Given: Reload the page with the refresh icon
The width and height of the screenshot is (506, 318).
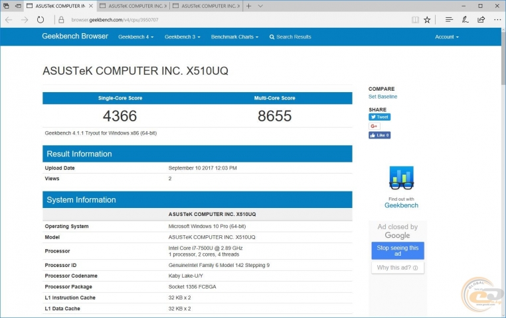Looking at the screenshot, I should tap(41, 20).
